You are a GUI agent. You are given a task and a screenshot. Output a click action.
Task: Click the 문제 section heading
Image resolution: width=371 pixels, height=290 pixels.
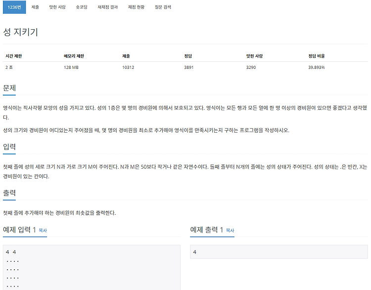9,88
